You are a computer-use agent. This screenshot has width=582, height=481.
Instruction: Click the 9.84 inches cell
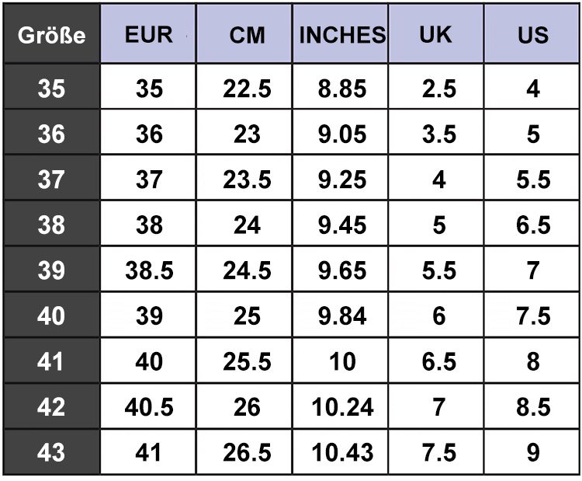(x=342, y=316)
